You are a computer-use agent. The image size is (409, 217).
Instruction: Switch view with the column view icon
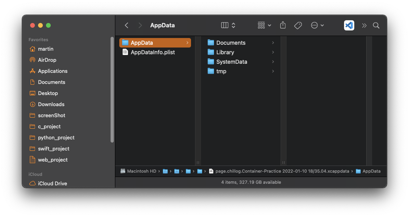pos(225,25)
